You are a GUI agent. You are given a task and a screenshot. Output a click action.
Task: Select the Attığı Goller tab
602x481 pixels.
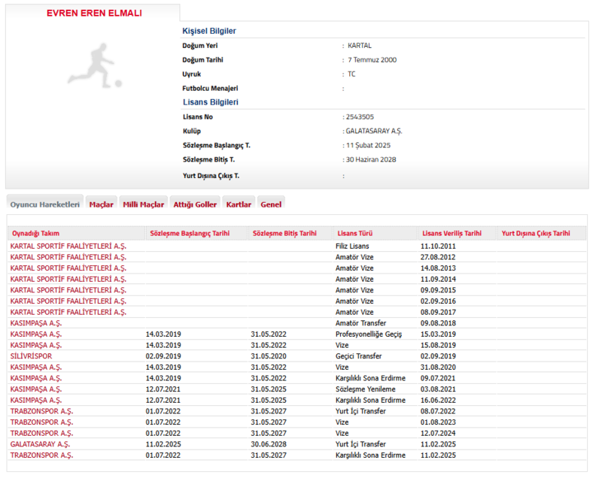pos(195,204)
